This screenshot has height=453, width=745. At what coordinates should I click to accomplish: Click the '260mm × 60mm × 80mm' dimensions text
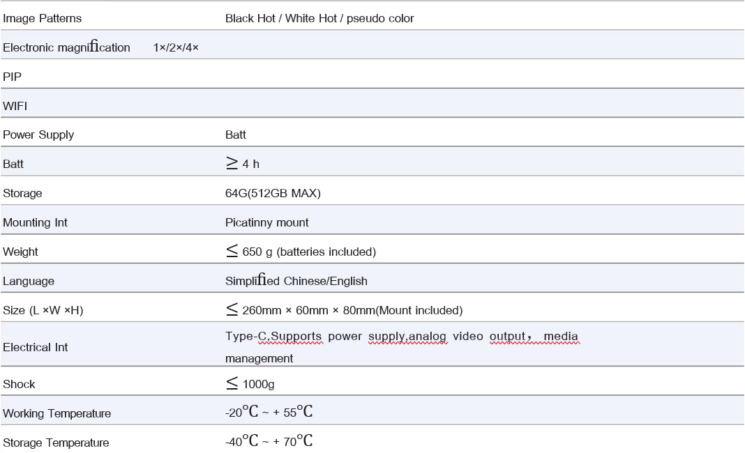tap(308, 310)
